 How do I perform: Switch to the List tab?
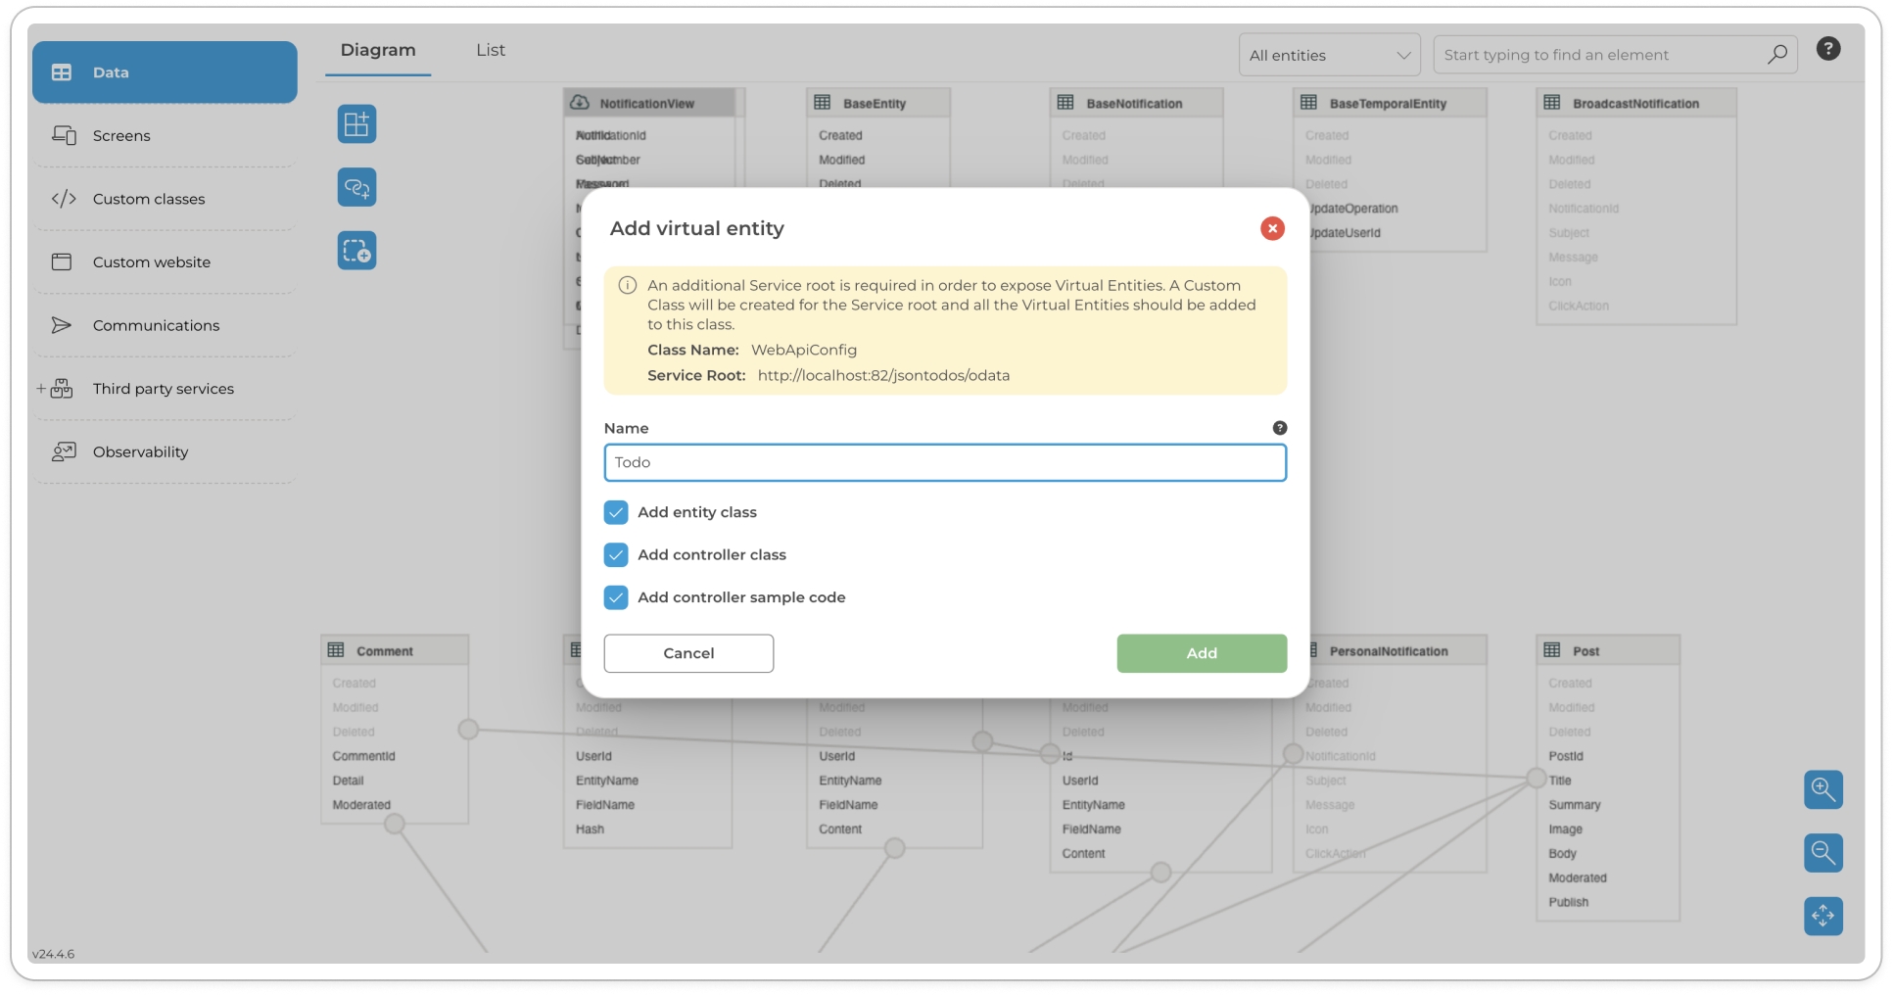click(491, 50)
